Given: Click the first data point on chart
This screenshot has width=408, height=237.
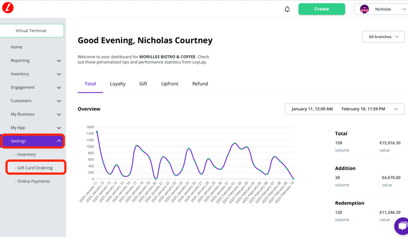Looking at the screenshot, I should [97, 132].
